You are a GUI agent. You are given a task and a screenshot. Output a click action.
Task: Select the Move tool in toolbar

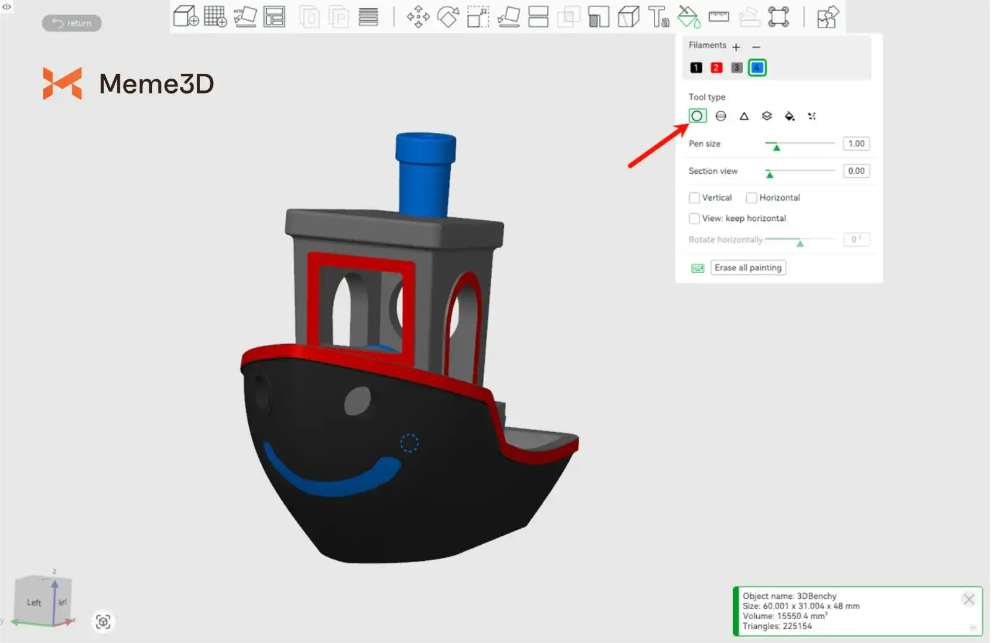pyautogui.click(x=418, y=17)
